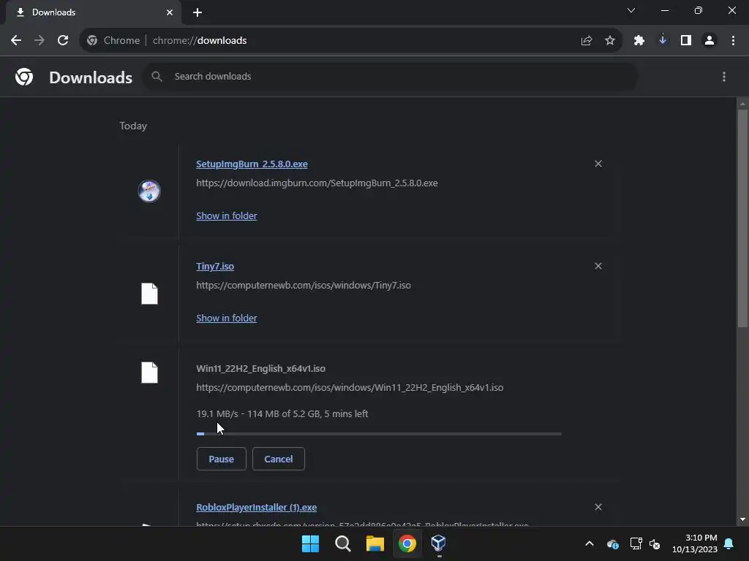Open the share this page icon
Viewport: 749px width, 561px height.
(x=587, y=41)
